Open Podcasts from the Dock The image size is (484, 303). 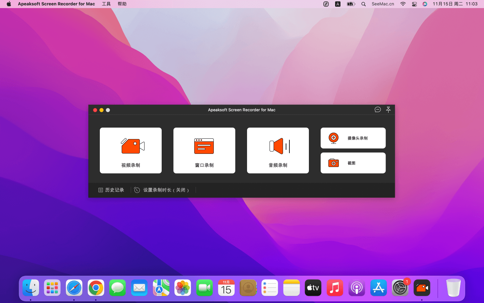click(x=357, y=288)
